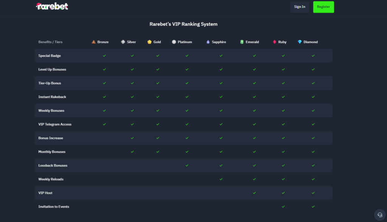
Task: Click the Bonus Increase checkmark under Silver
Action: point(132,138)
